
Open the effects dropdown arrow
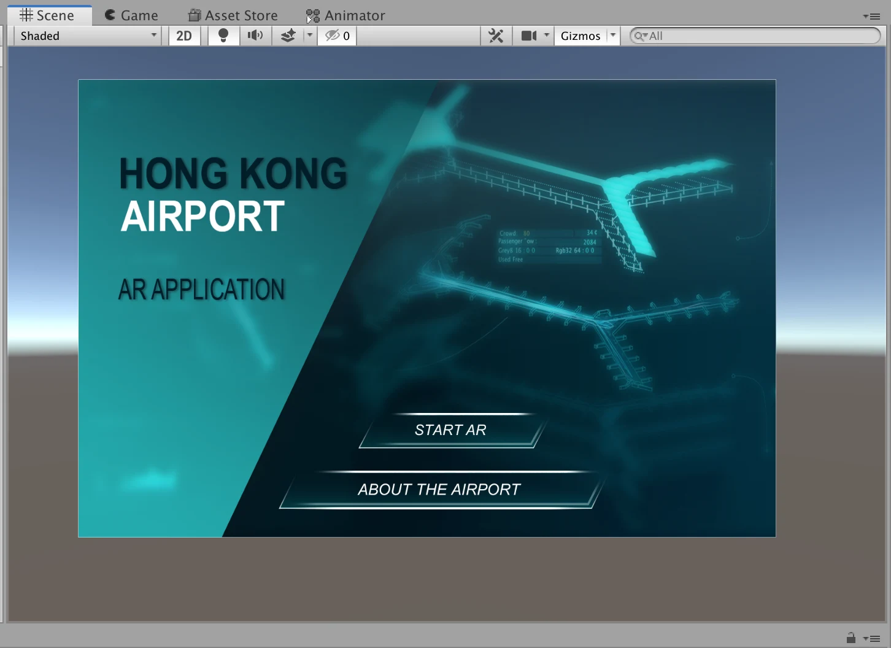coord(310,36)
